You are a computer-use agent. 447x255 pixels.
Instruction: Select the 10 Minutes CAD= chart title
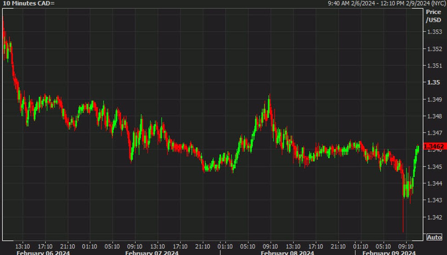point(28,3)
